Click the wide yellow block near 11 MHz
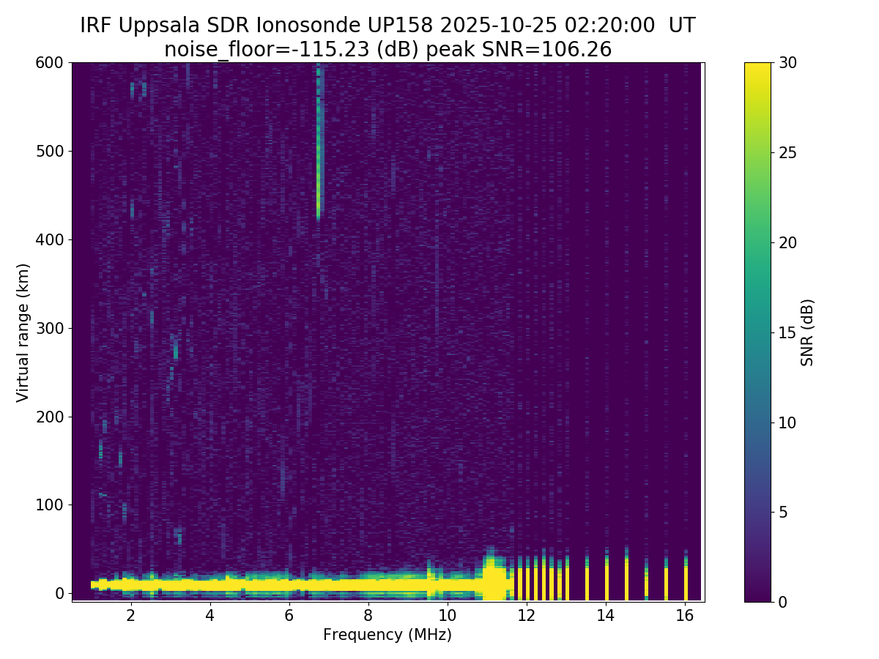 (496, 582)
